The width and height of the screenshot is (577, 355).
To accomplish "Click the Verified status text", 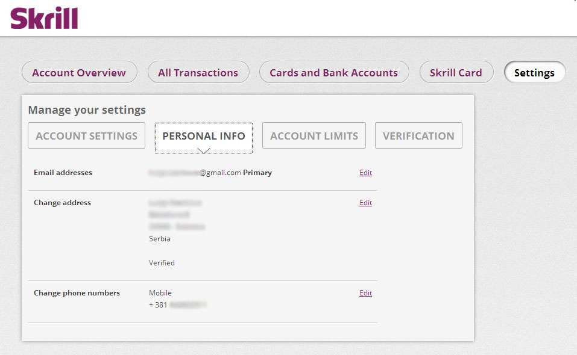I will pos(162,263).
